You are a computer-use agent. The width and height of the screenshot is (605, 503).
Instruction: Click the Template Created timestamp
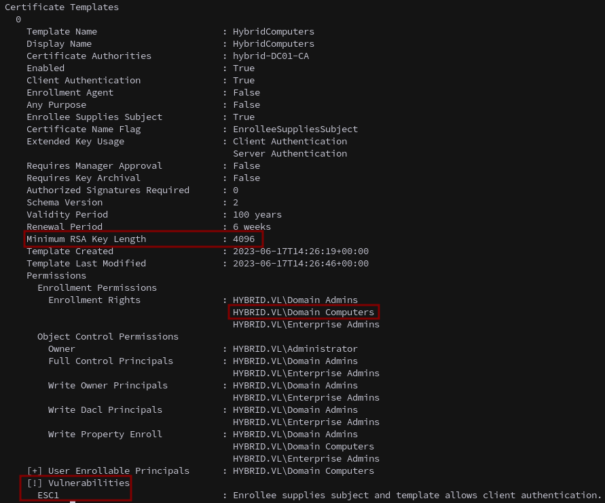coord(300,251)
